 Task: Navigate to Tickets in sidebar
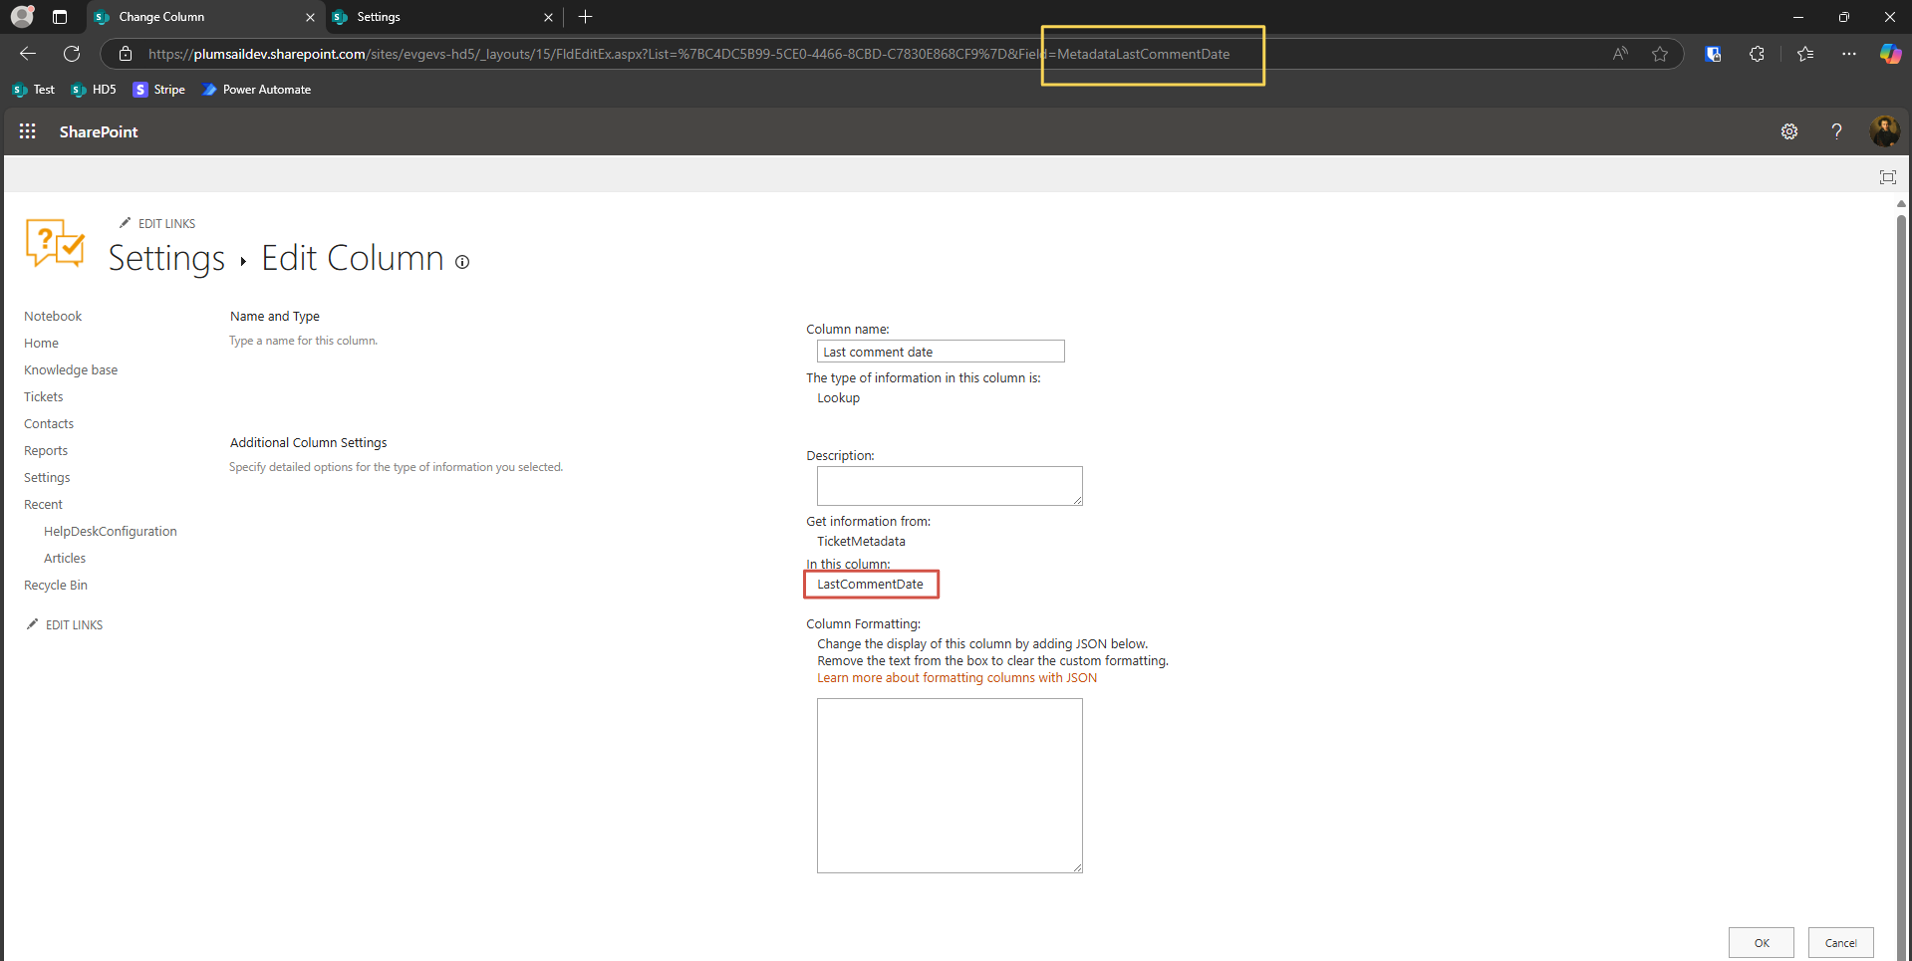[x=44, y=396]
